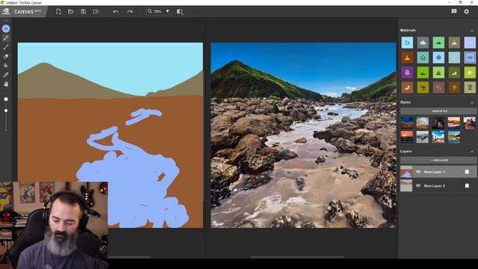This screenshot has height=269, width=478.
Task: Choose the pale aqua material in second row
Action: coord(454,58)
